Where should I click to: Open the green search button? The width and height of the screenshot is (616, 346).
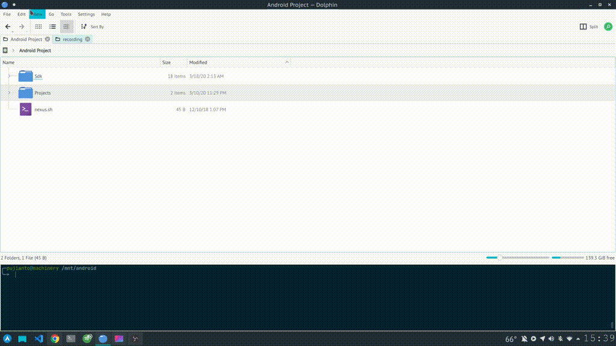[608, 26]
